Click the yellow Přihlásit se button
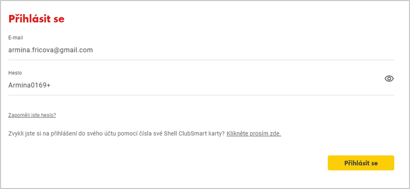Viewport: 410px width, 189px height. [x=361, y=163]
